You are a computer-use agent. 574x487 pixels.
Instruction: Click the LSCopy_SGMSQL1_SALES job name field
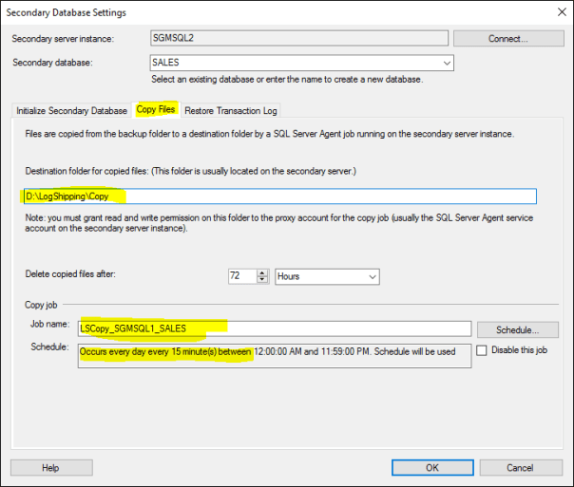coord(275,329)
